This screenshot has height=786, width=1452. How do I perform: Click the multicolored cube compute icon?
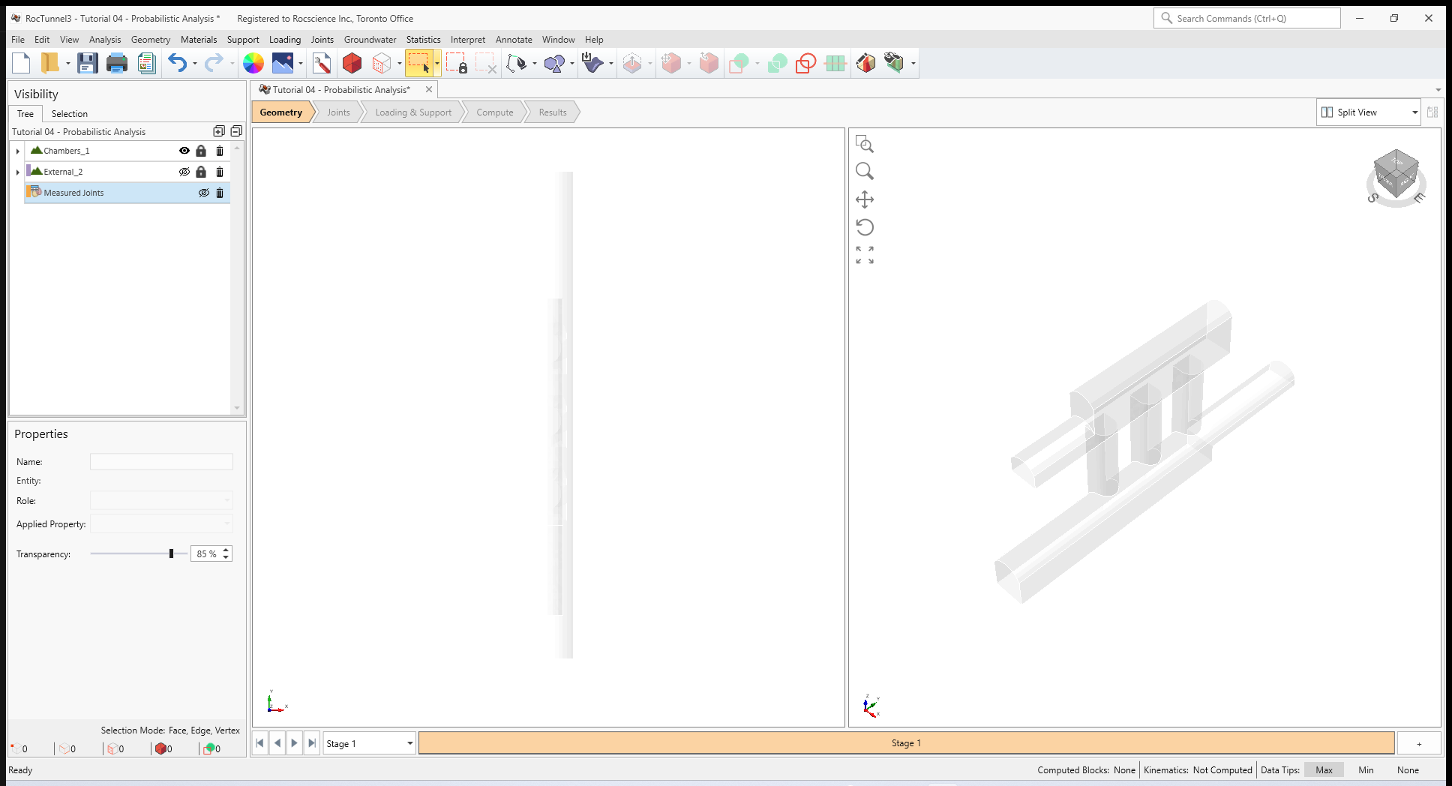tap(865, 64)
